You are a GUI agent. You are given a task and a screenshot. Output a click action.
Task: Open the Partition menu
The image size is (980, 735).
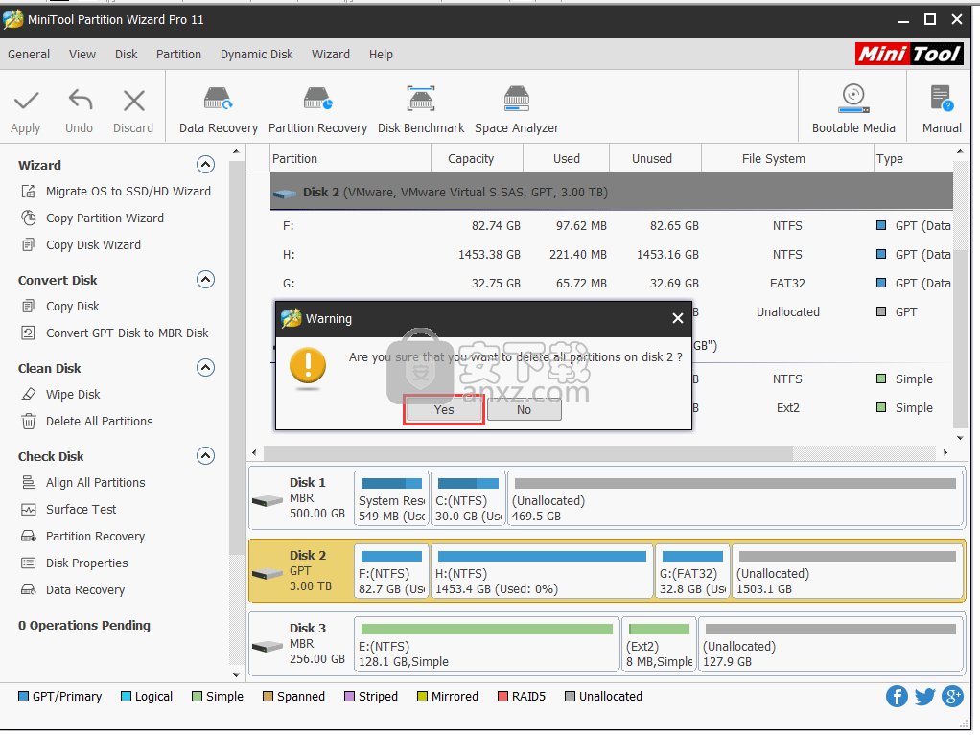178,55
